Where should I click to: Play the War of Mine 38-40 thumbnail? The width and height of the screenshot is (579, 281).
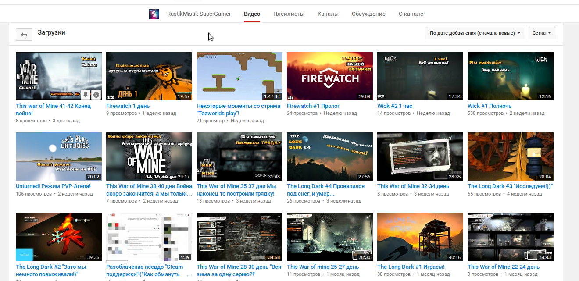point(149,157)
